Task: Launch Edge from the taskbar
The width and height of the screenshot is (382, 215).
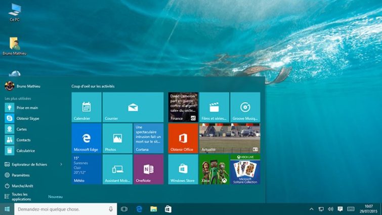Action: pos(139,209)
